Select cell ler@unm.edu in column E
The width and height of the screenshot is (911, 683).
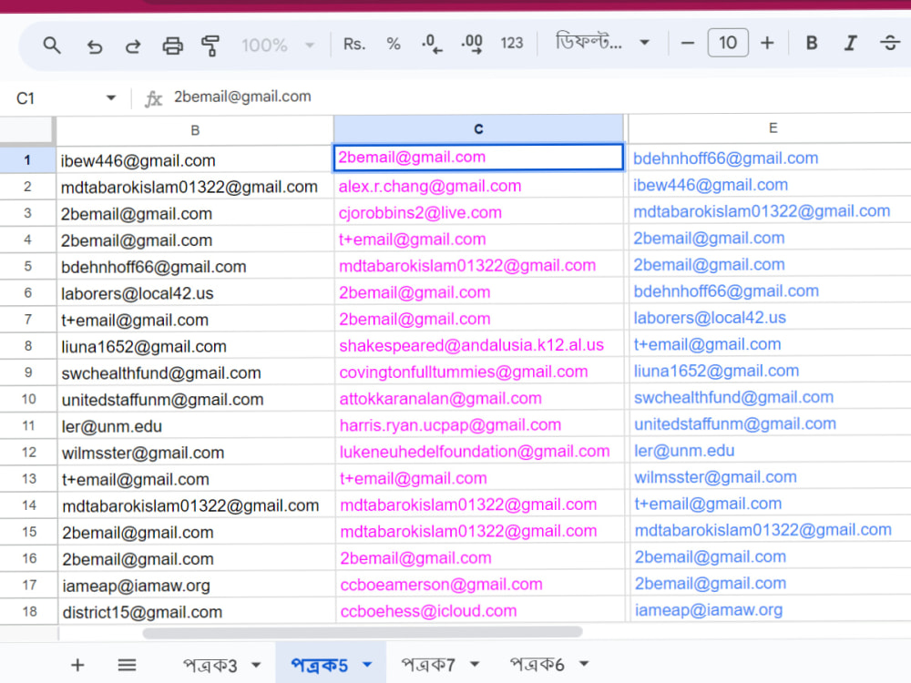[771, 450]
